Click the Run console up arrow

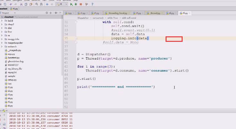coord(4,115)
